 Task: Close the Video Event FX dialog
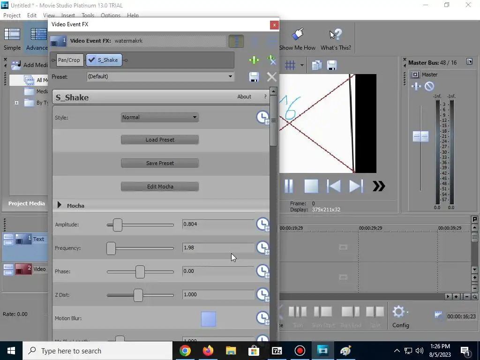coord(274,25)
